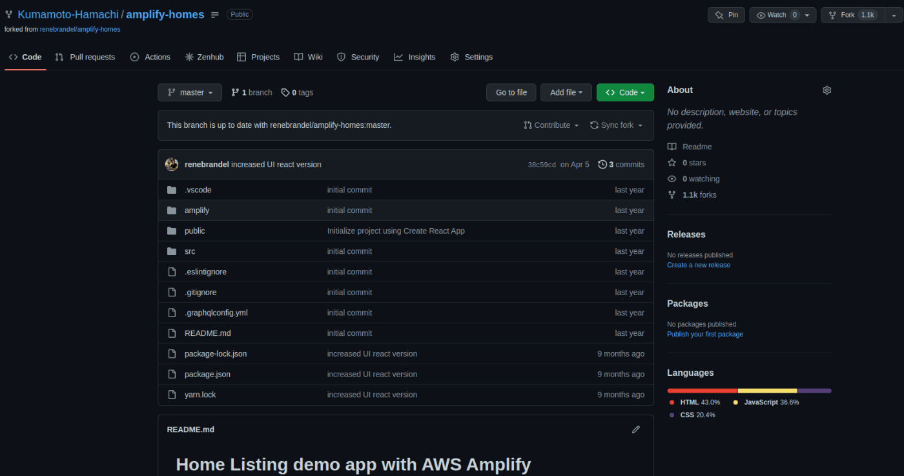This screenshot has height=476, width=904.
Task: Open the Add file dropdown
Action: pos(566,92)
